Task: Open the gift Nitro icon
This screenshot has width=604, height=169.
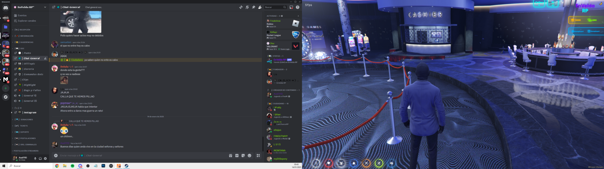Action: (230, 155)
